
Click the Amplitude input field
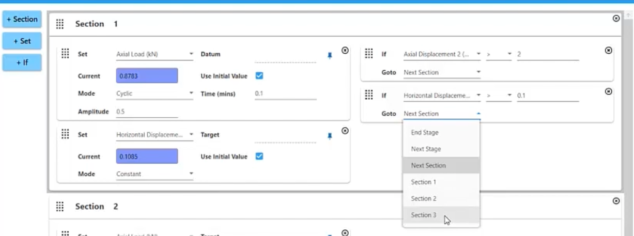pos(147,112)
